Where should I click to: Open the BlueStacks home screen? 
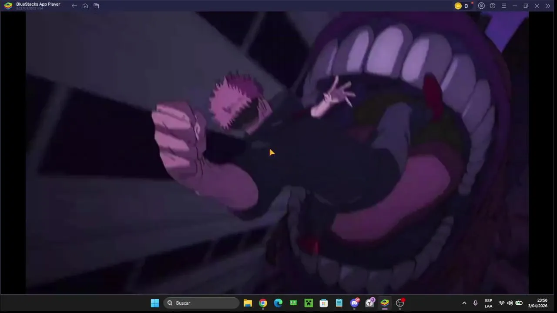(x=85, y=6)
